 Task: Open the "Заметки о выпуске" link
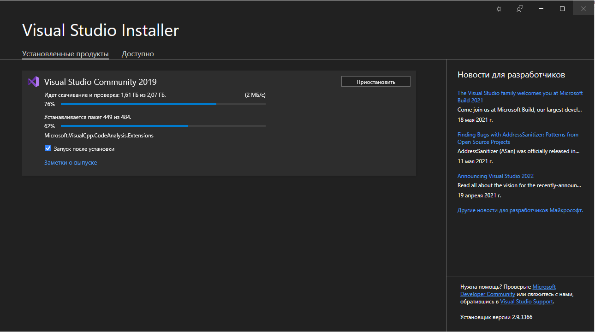(x=71, y=163)
